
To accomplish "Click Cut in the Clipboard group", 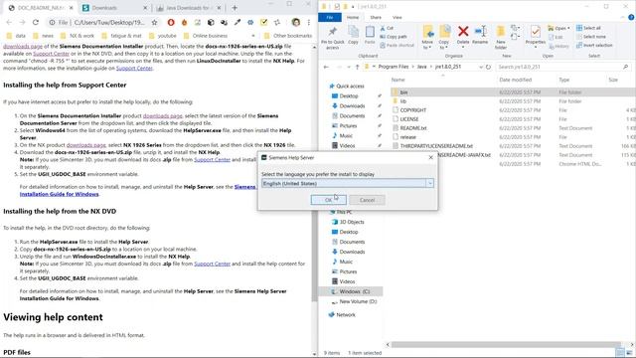I will pyautogui.click(x=387, y=28).
